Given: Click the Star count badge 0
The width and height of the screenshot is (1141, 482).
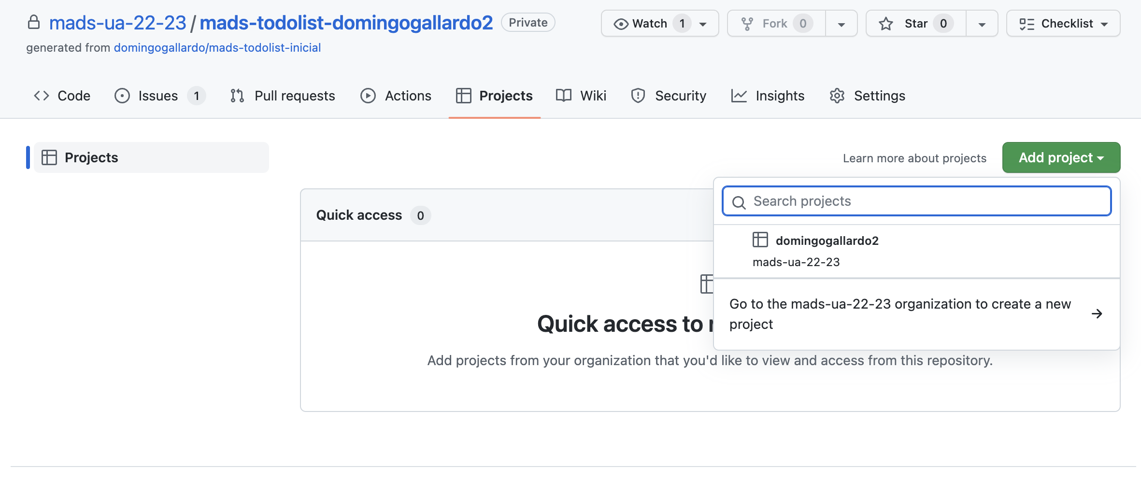Looking at the screenshot, I should (943, 23).
